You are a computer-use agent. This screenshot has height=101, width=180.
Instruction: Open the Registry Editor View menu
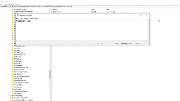(x=5, y=4)
